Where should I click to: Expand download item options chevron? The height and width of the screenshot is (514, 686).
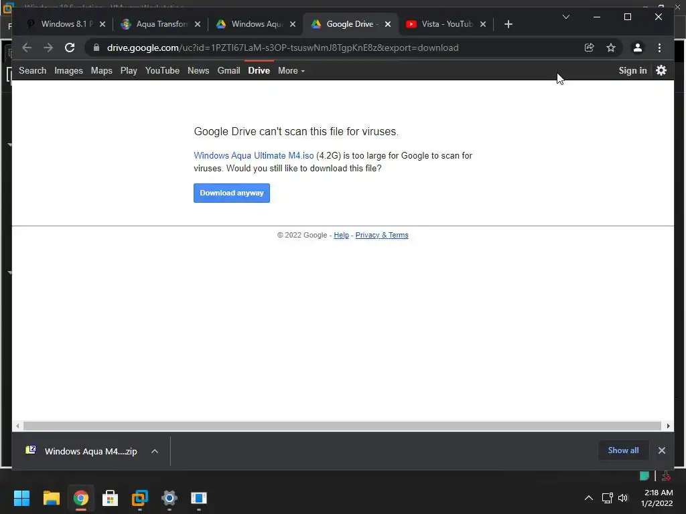(155, 451)
